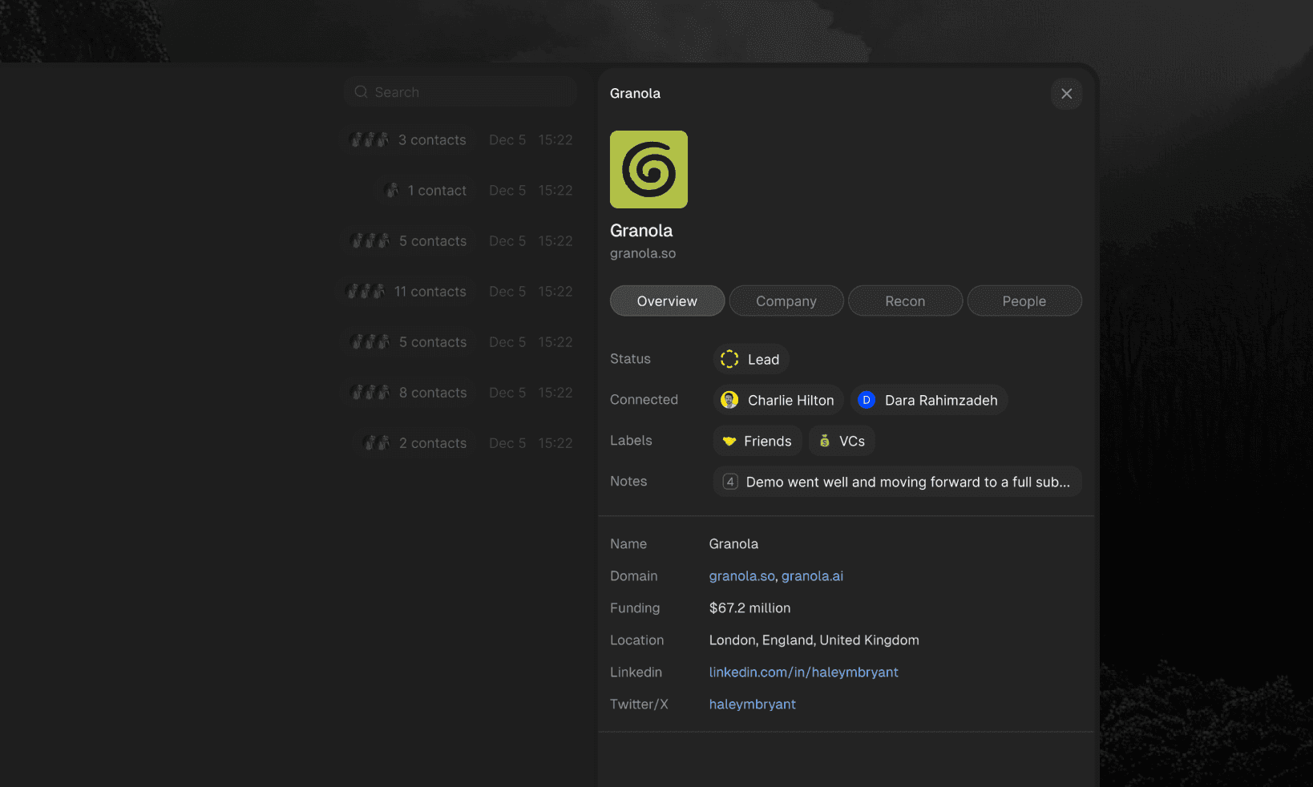
Task: Click the Granola spiral logo image
Action: click(648, 169)
